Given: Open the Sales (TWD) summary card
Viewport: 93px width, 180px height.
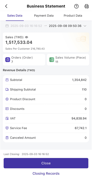Looking at the screenshot, I should pos(46,42).
